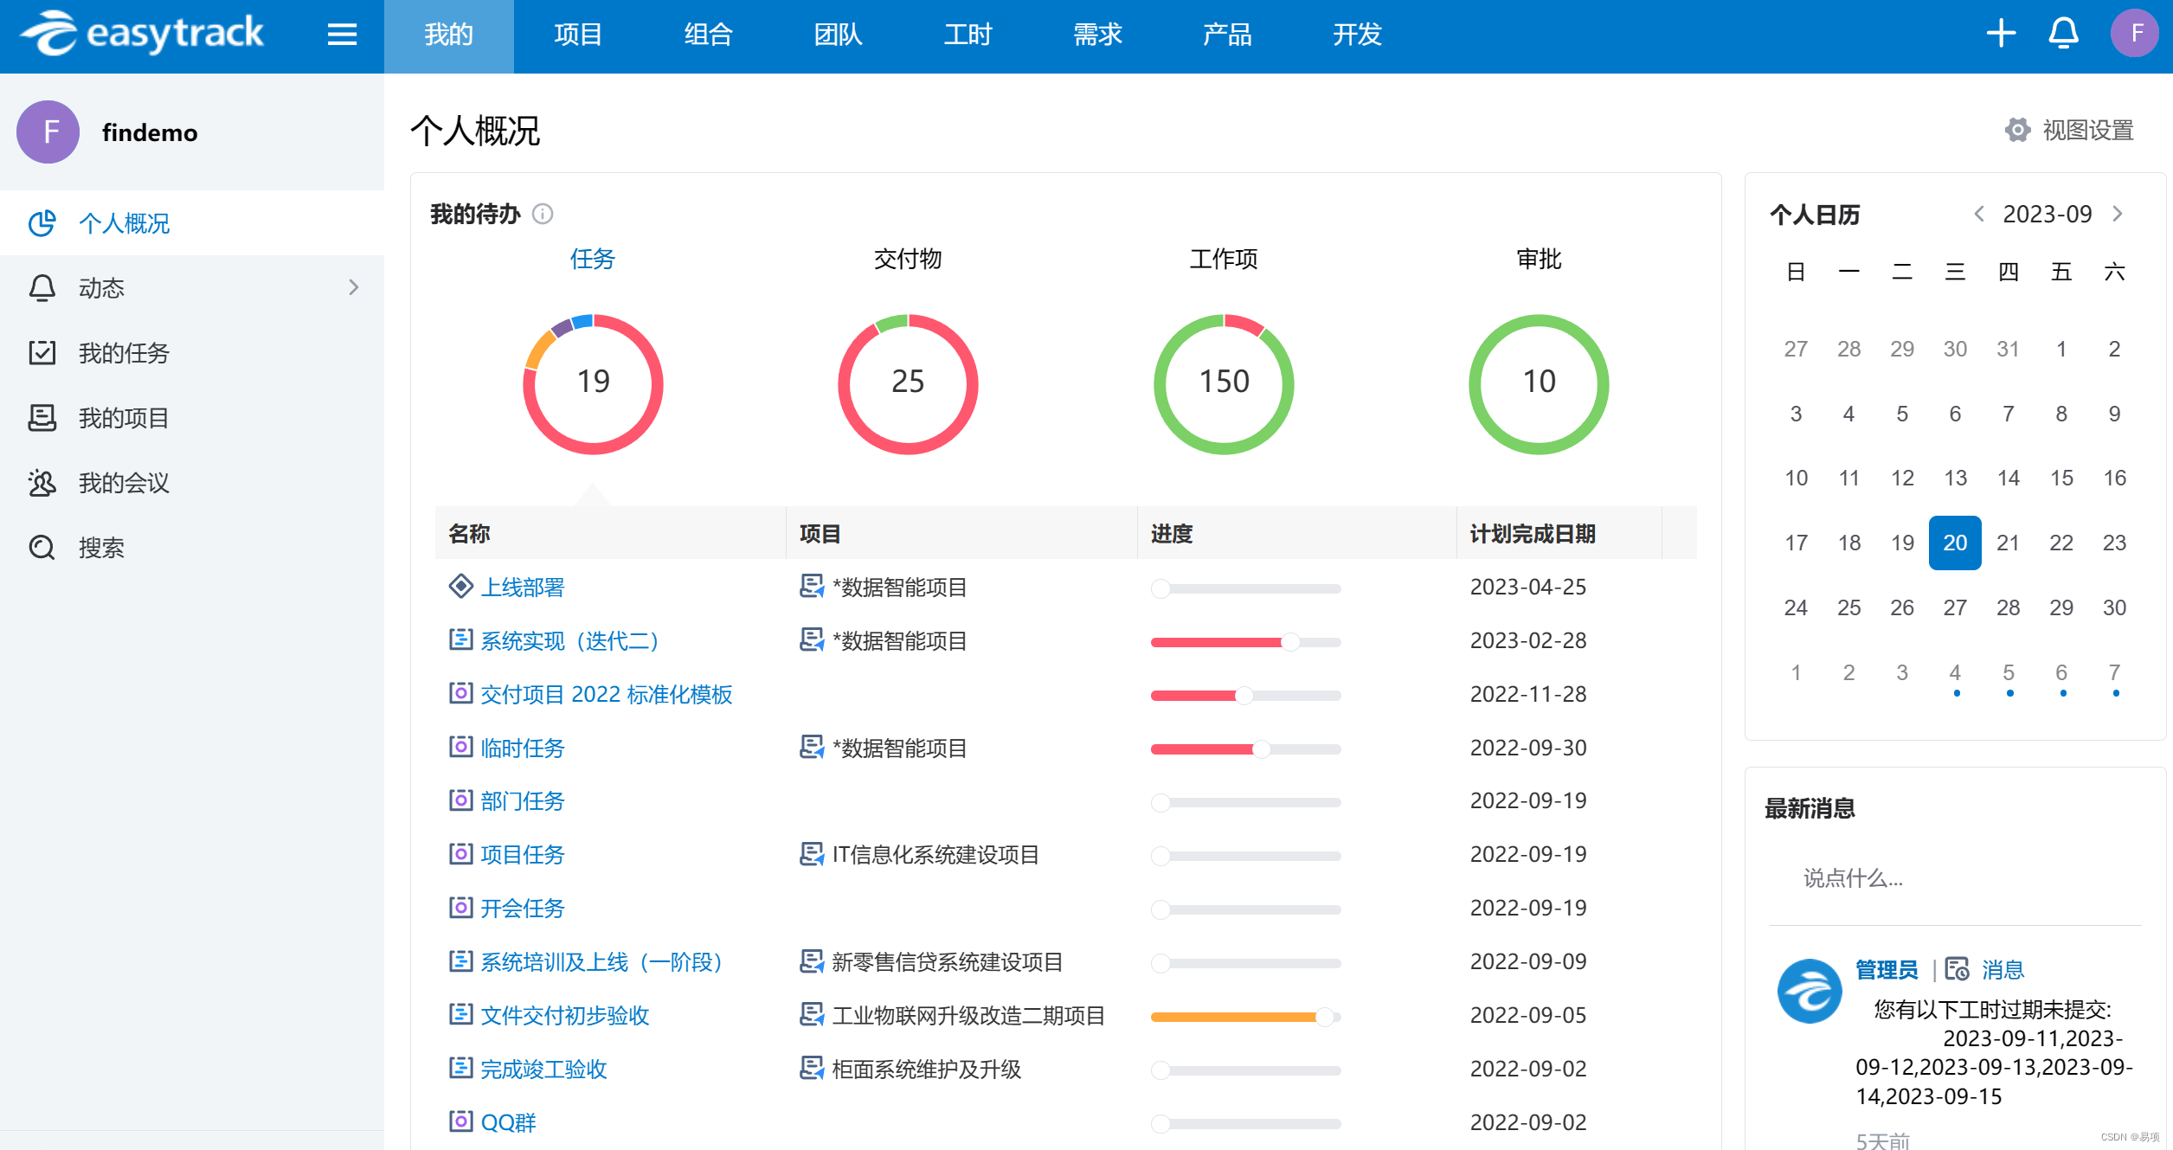The height and width of the screenshot is (1150, 2173).
Task: Click the 个人概况 pie chart sidebar icon
Action: coord(42,223)
